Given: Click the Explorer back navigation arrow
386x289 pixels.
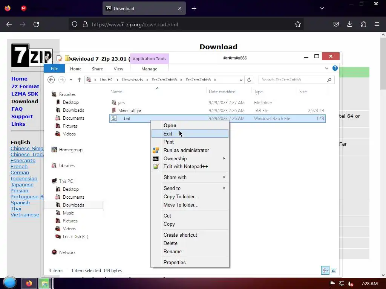Looking at the screenshot, I should (51, 80).
